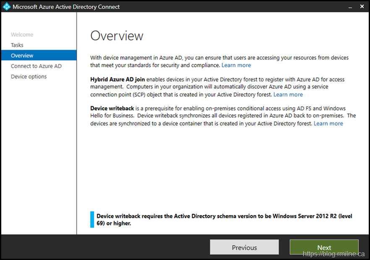
Task: Jump to the Device options step
Action: tap(29, 77)
